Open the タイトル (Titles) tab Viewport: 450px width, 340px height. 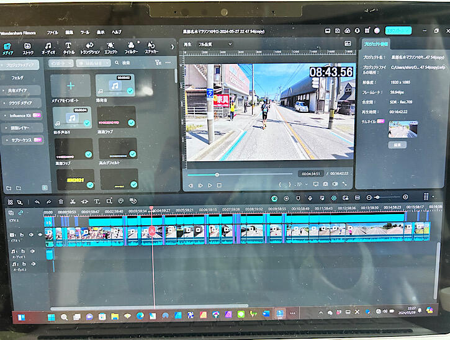[68, 48]
